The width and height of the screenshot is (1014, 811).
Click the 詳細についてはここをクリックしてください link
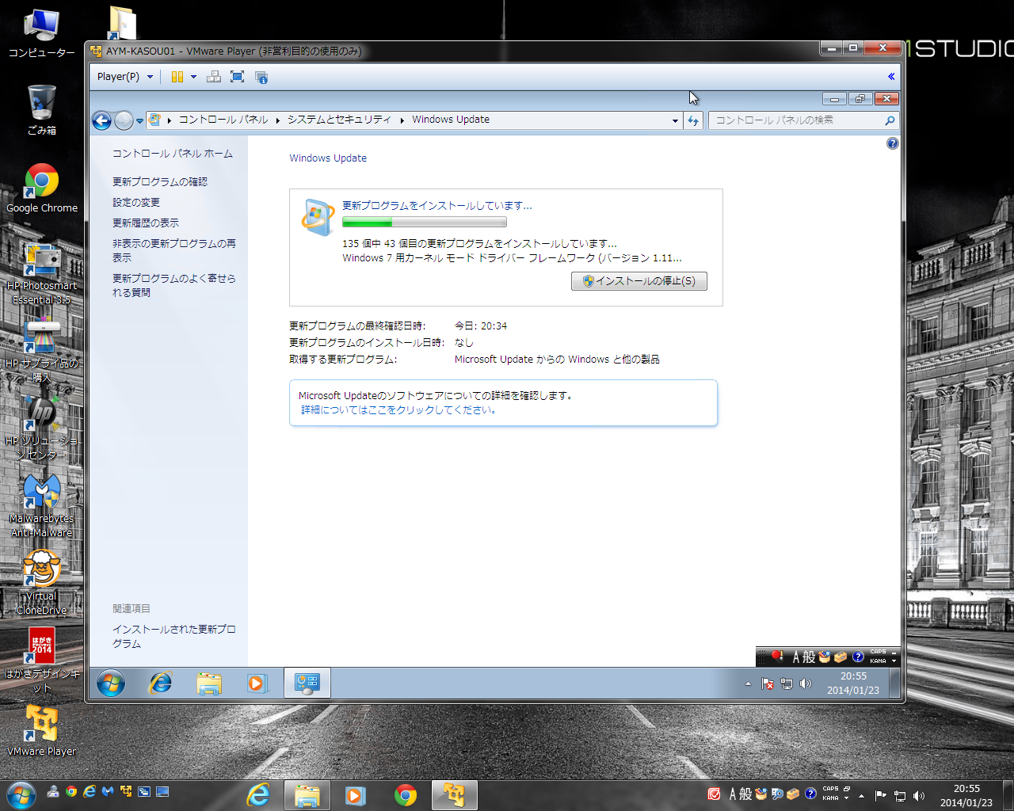[398, 410]
